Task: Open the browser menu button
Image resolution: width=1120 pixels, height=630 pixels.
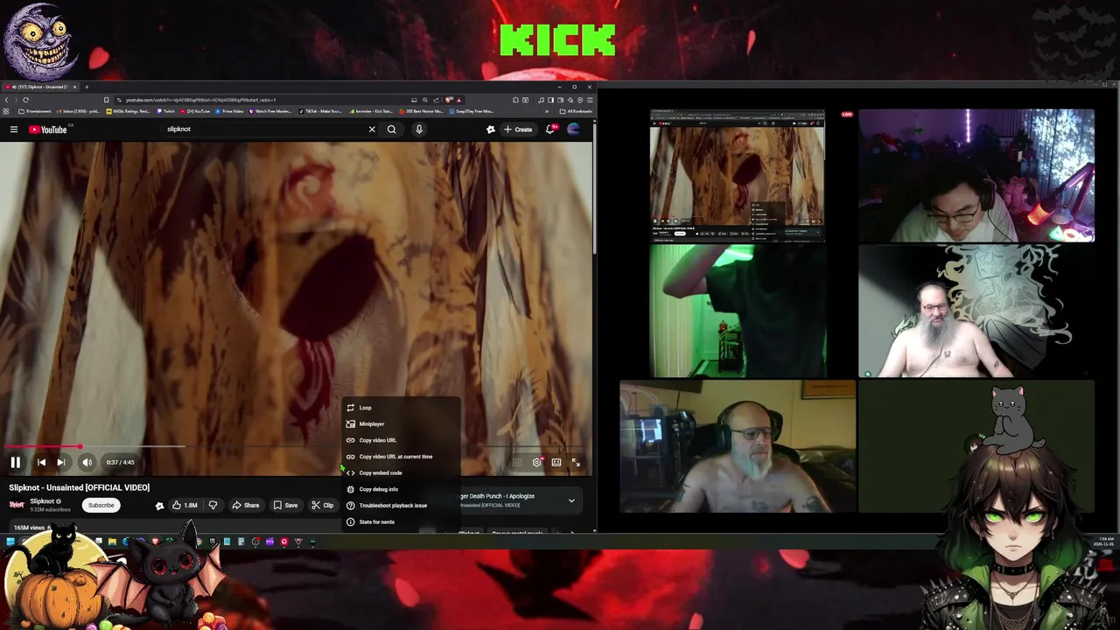Action: click(x=590, y=100)
